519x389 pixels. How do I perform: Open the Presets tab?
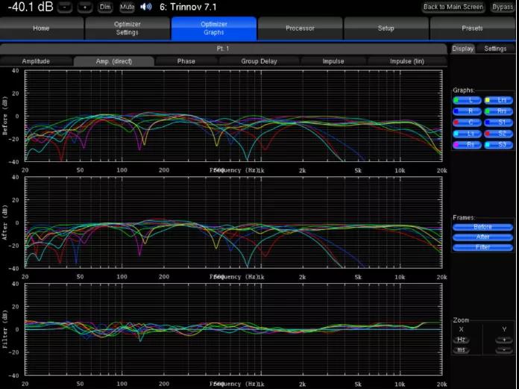(x=472, y=28)
